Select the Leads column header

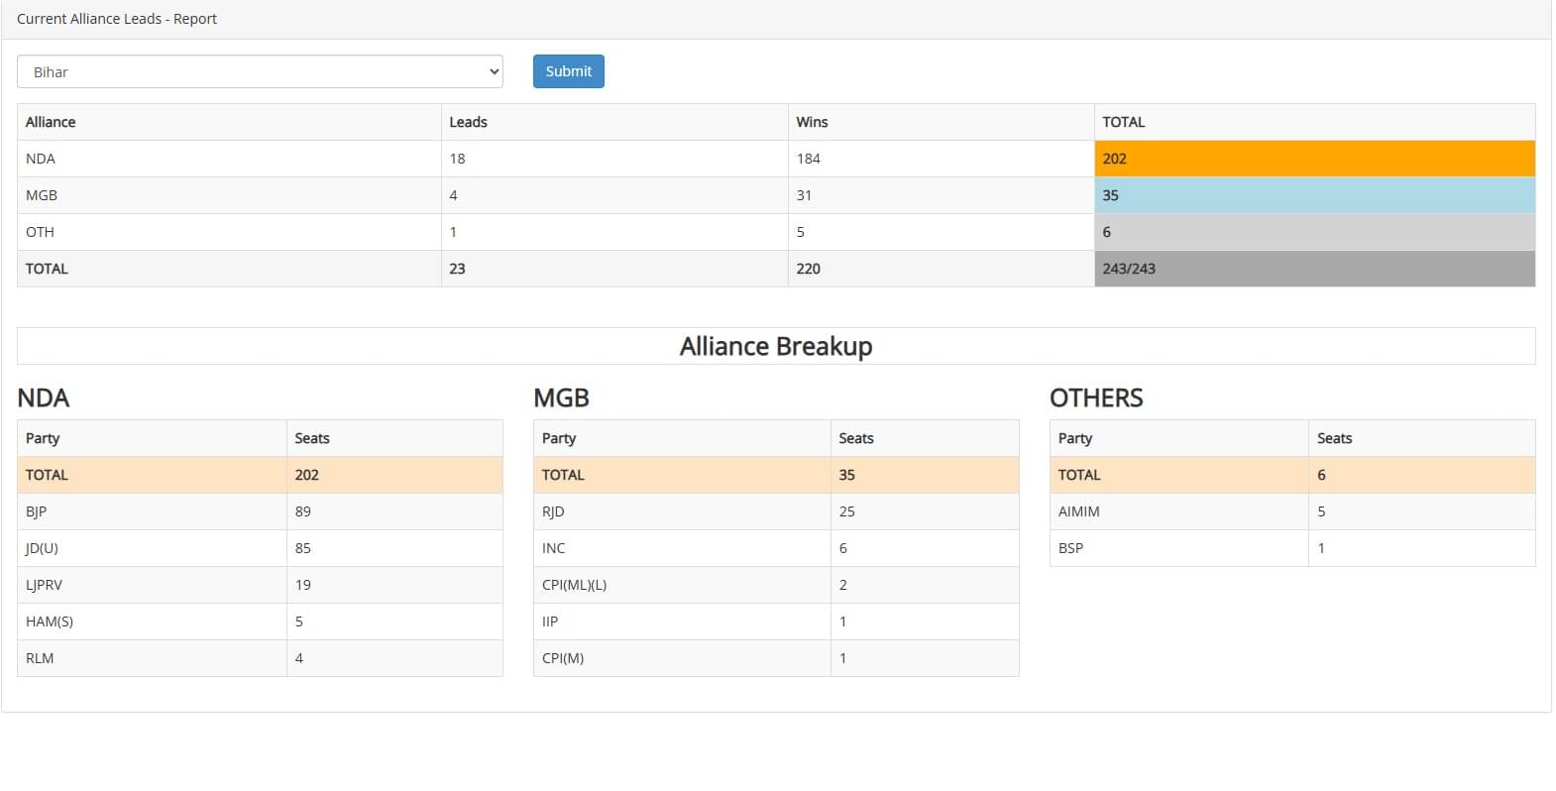point(468,122)
